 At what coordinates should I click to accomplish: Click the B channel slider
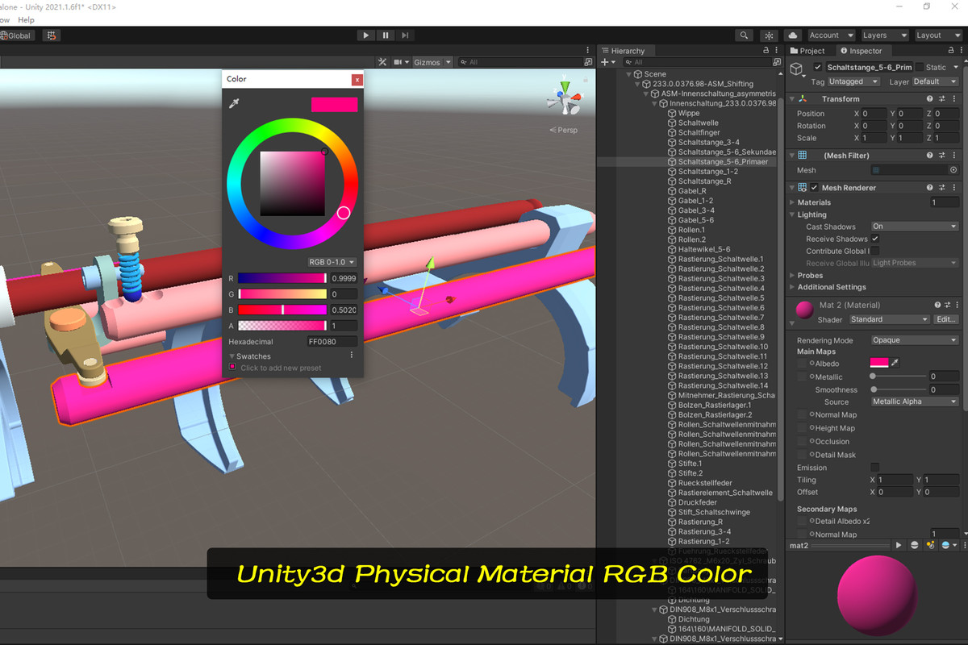tap(282, 310)
